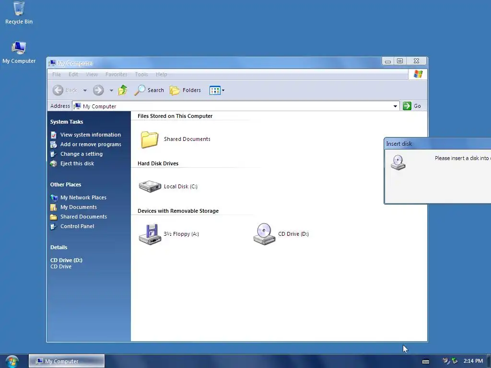This screenshot has width=491, height=368.
Task: Click Add or remove programs
Action: click(x=91, y=144)
